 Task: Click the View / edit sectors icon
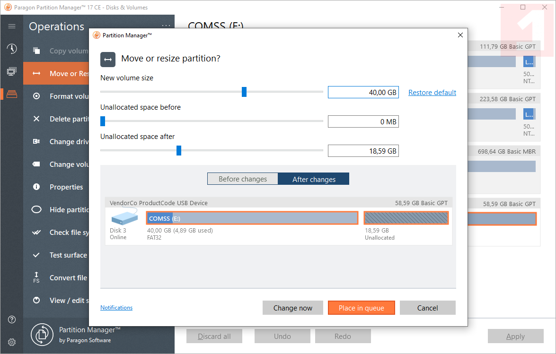pos(36,300)
